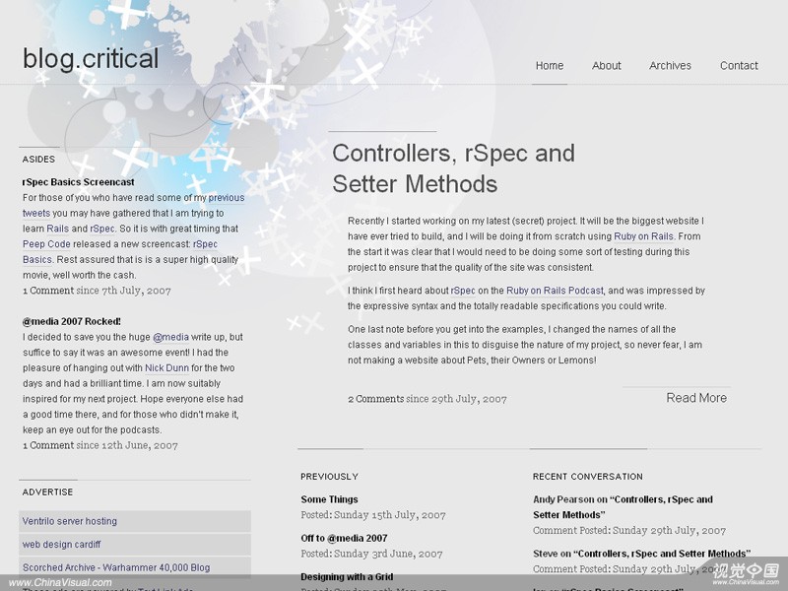Open the Controllers, rSpec and Setter Methods headline
The width and height of the screenshot is (788, 591).
point(453,168)
